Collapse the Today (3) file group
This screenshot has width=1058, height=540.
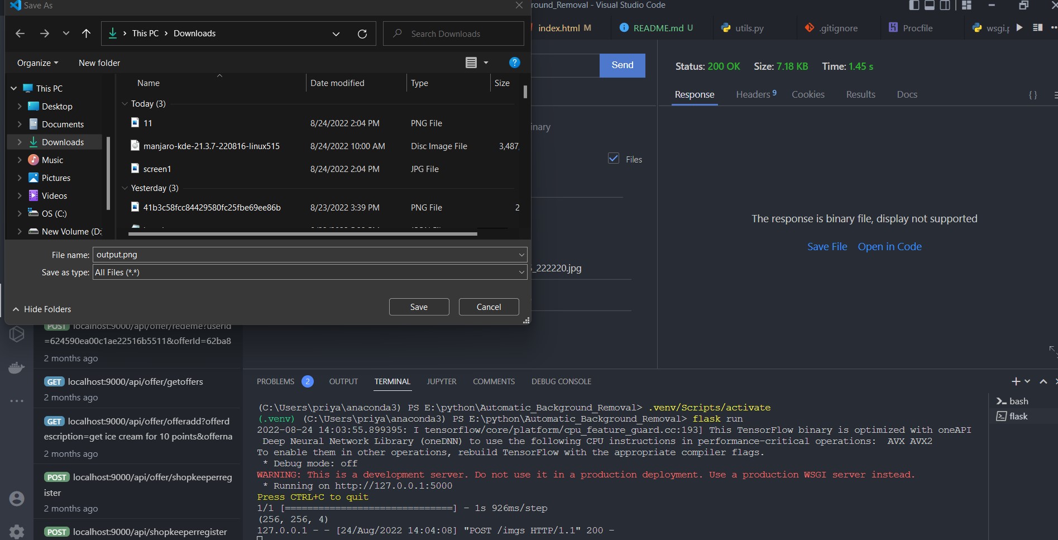pos(124,103)
